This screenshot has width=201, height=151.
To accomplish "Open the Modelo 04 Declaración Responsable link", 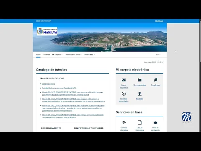I will pyautogui.click(x=73, y=116).
